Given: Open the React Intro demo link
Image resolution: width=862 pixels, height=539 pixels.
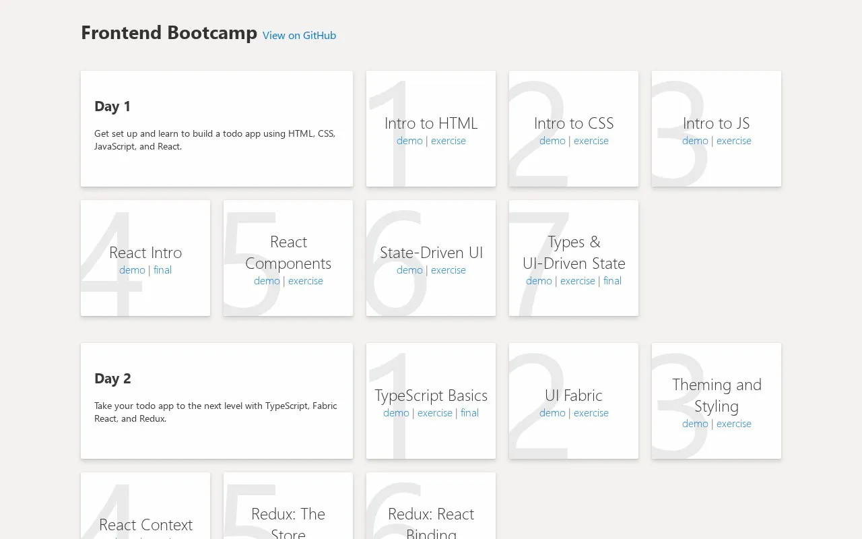Looking at the screenshot, I should tap(132, 270).
